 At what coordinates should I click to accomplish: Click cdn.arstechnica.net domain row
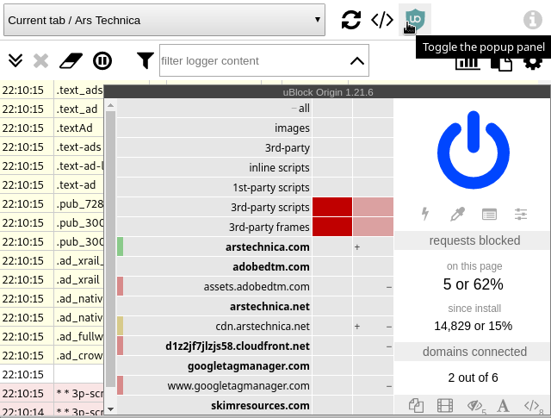(x=214, y=326)
